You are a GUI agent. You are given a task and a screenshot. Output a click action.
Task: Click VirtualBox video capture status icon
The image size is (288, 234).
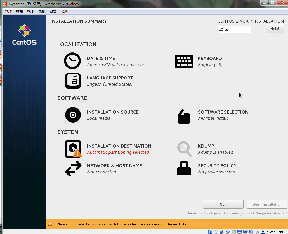[245, 231]
